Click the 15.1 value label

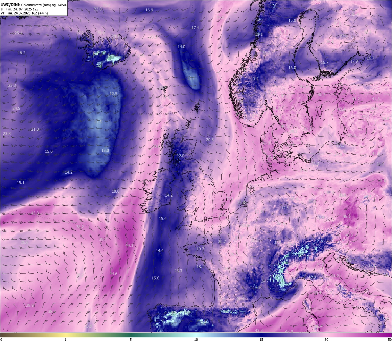21,183
